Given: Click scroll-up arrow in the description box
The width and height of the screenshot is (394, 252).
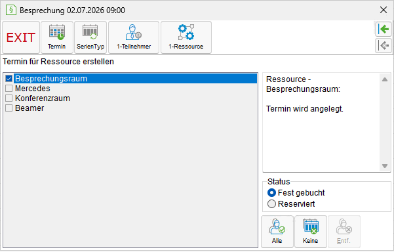Looking at the screenshot, I should click(385, 79).
